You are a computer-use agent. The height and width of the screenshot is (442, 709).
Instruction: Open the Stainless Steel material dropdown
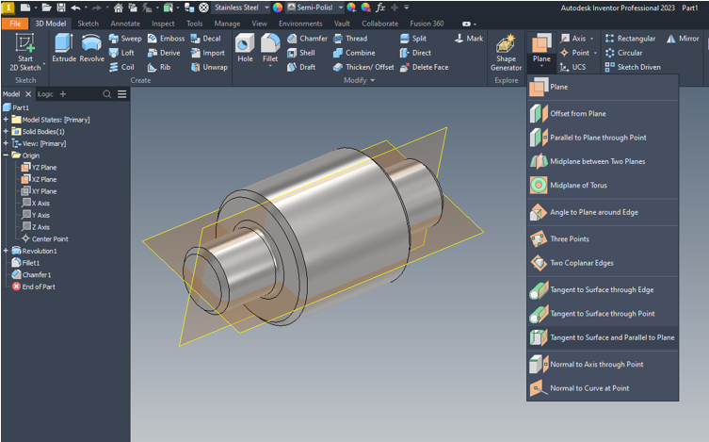(266, 8)
